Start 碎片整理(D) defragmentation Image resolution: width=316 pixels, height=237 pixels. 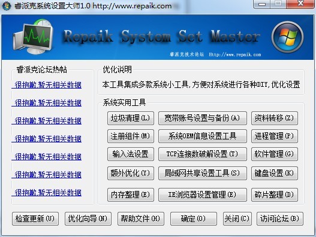(x=275, y=195)
